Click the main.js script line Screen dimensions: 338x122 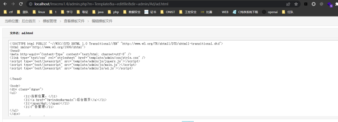tap(73, 65)
